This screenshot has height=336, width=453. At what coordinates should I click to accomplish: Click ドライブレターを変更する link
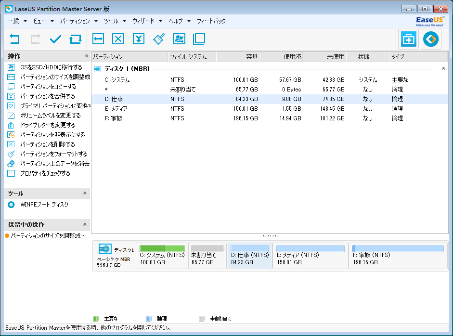click(x=48, y=125)
